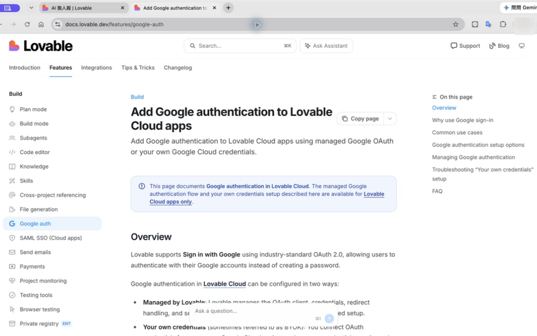
Task: Open Cross-project referencing in sidebar
Action: (52, 195)
